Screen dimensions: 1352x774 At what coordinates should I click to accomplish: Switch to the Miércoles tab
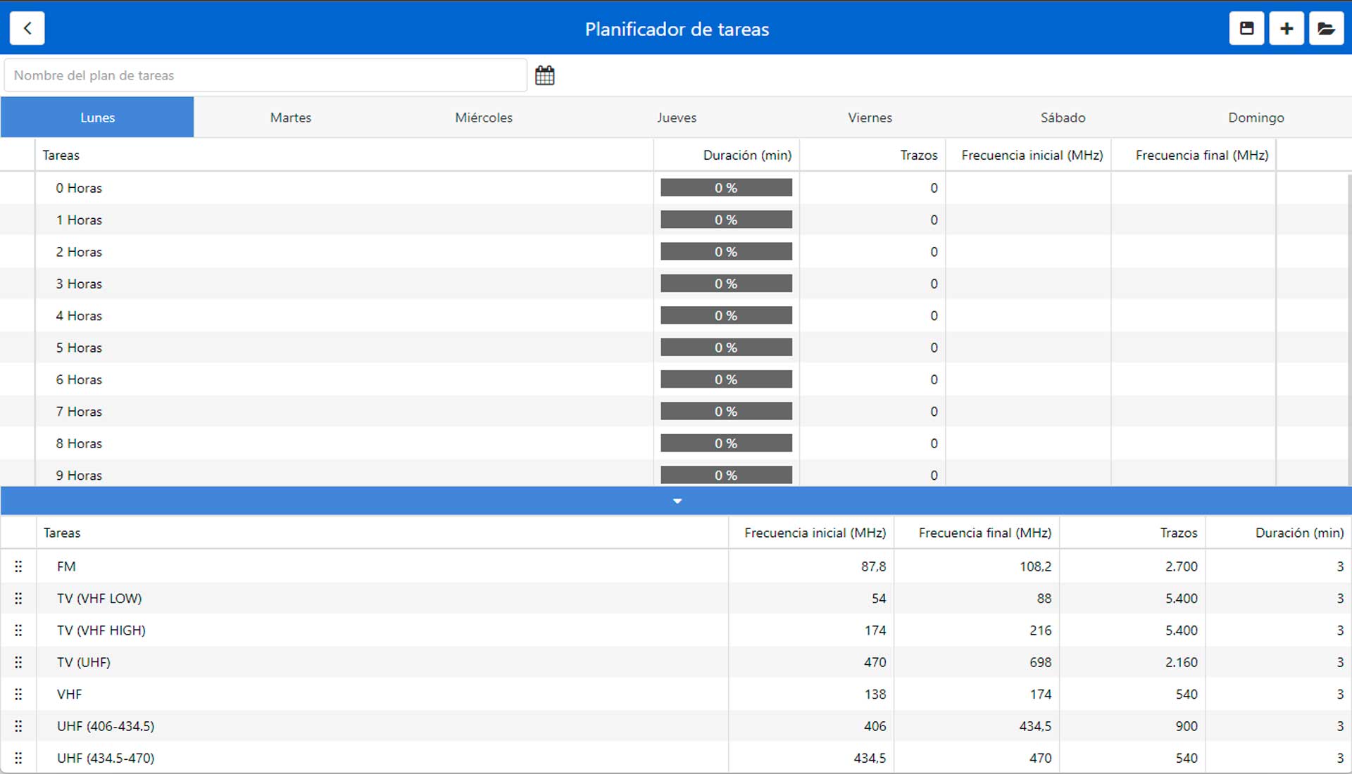tap(484, 118)
